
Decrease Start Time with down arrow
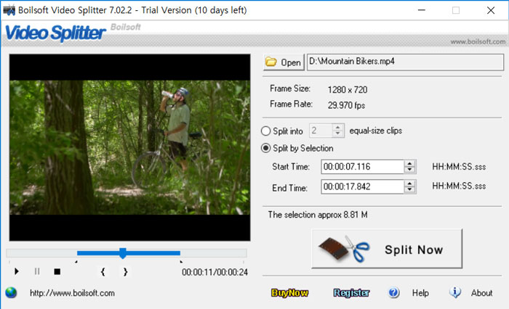(410, 170)
